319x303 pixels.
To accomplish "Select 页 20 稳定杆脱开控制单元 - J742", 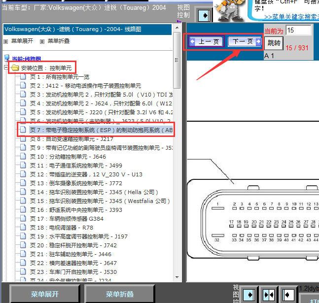I will (73, 245).
